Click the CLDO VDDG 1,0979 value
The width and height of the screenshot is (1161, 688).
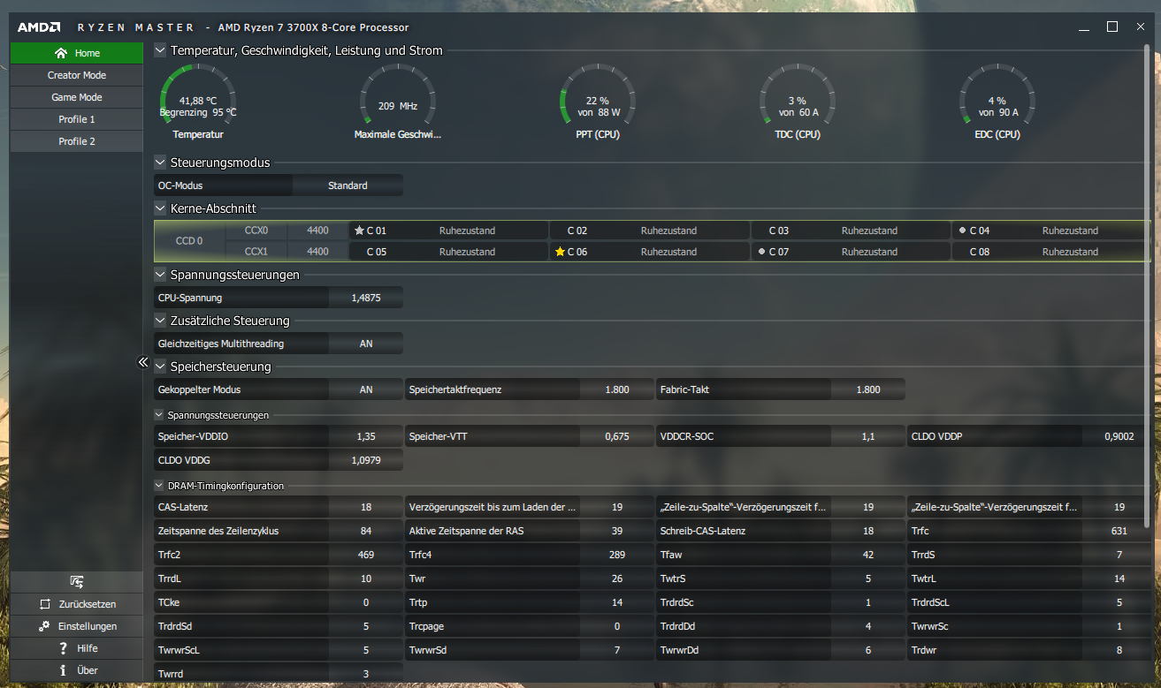point(366,459)
